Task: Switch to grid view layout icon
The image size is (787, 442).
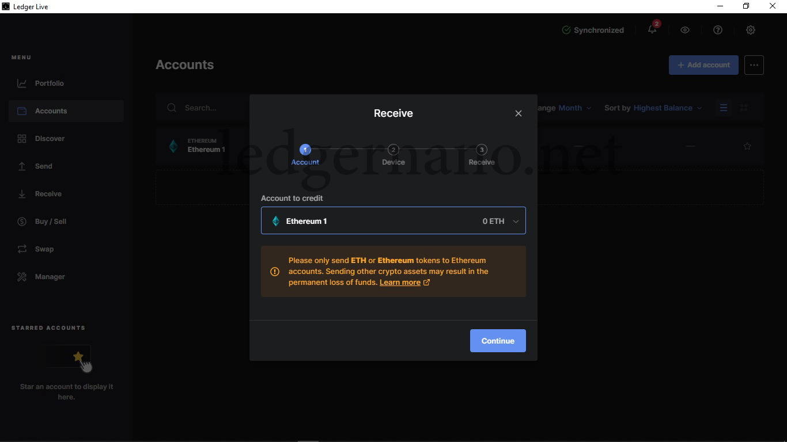Action: pos(744,108)
